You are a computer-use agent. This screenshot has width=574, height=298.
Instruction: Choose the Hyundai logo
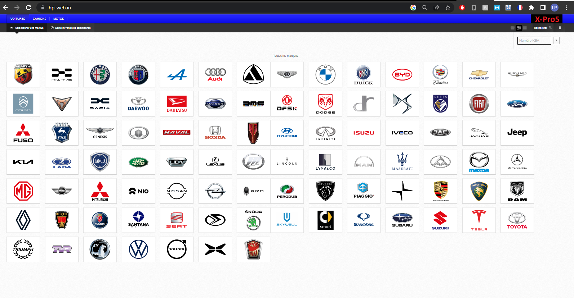(x=287, y=133)
